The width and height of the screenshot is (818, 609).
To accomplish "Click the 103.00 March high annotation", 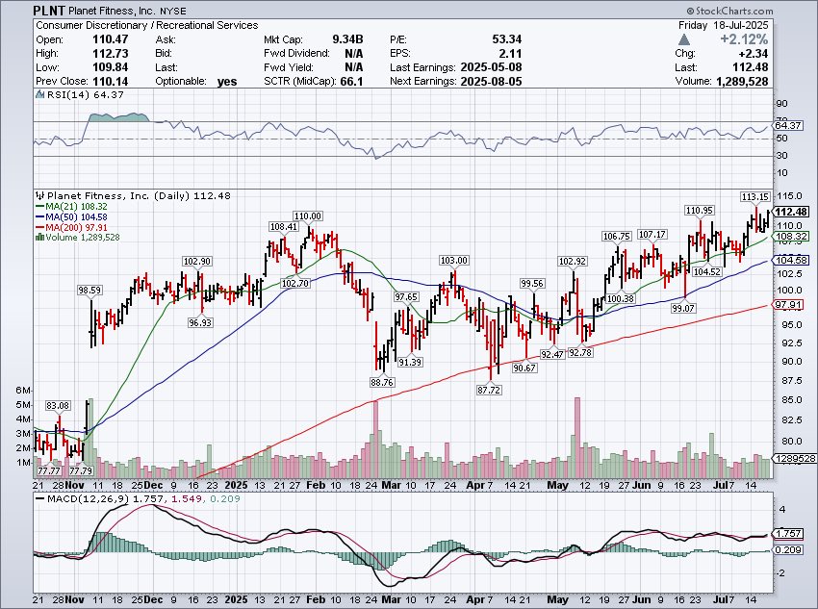I will click(454, 260).
